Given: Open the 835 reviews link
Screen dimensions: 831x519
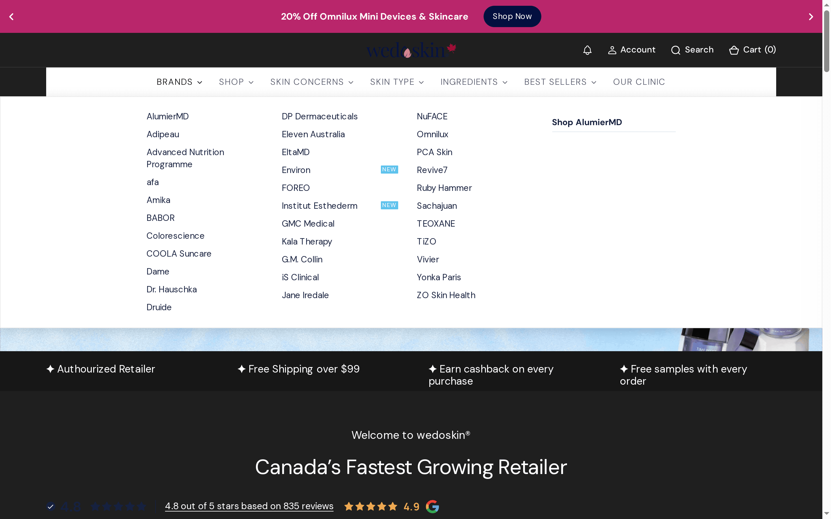Looking at the screenshot, I should click(250, 506).
